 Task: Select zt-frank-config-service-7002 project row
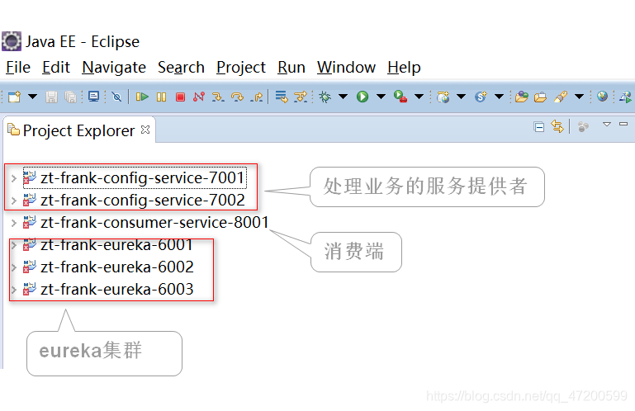(134, 200)
